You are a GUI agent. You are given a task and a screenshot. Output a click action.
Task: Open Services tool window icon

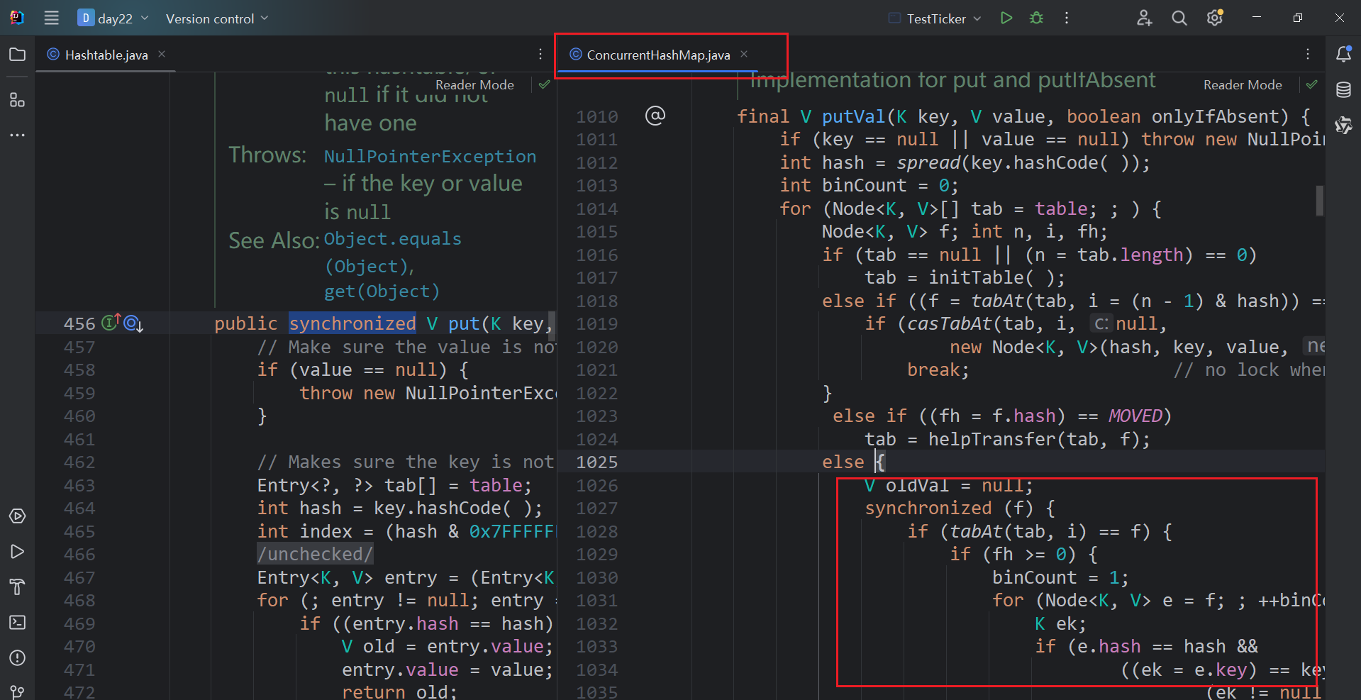(17, 516)
